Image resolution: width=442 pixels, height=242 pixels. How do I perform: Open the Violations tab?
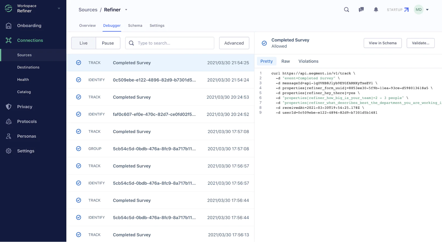308,61
